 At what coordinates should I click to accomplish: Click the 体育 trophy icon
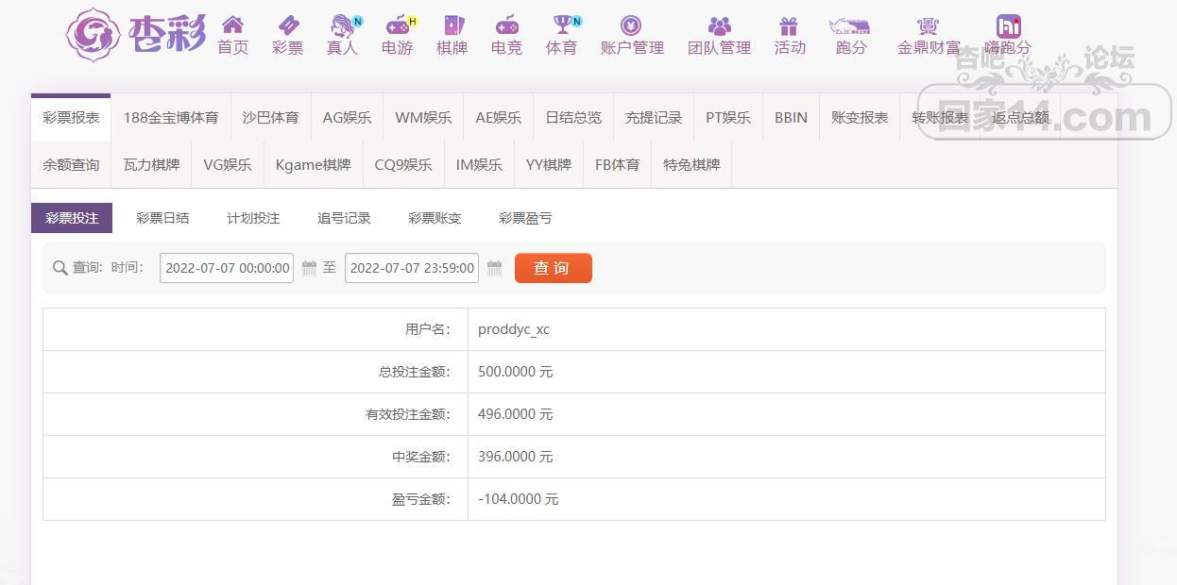562,25
